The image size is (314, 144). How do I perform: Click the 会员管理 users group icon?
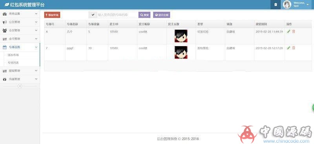pyautogui.click(x=5, y=31)
